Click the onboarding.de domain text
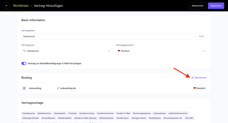This screenshot has width=228, height=123. [x=68, y=88]
